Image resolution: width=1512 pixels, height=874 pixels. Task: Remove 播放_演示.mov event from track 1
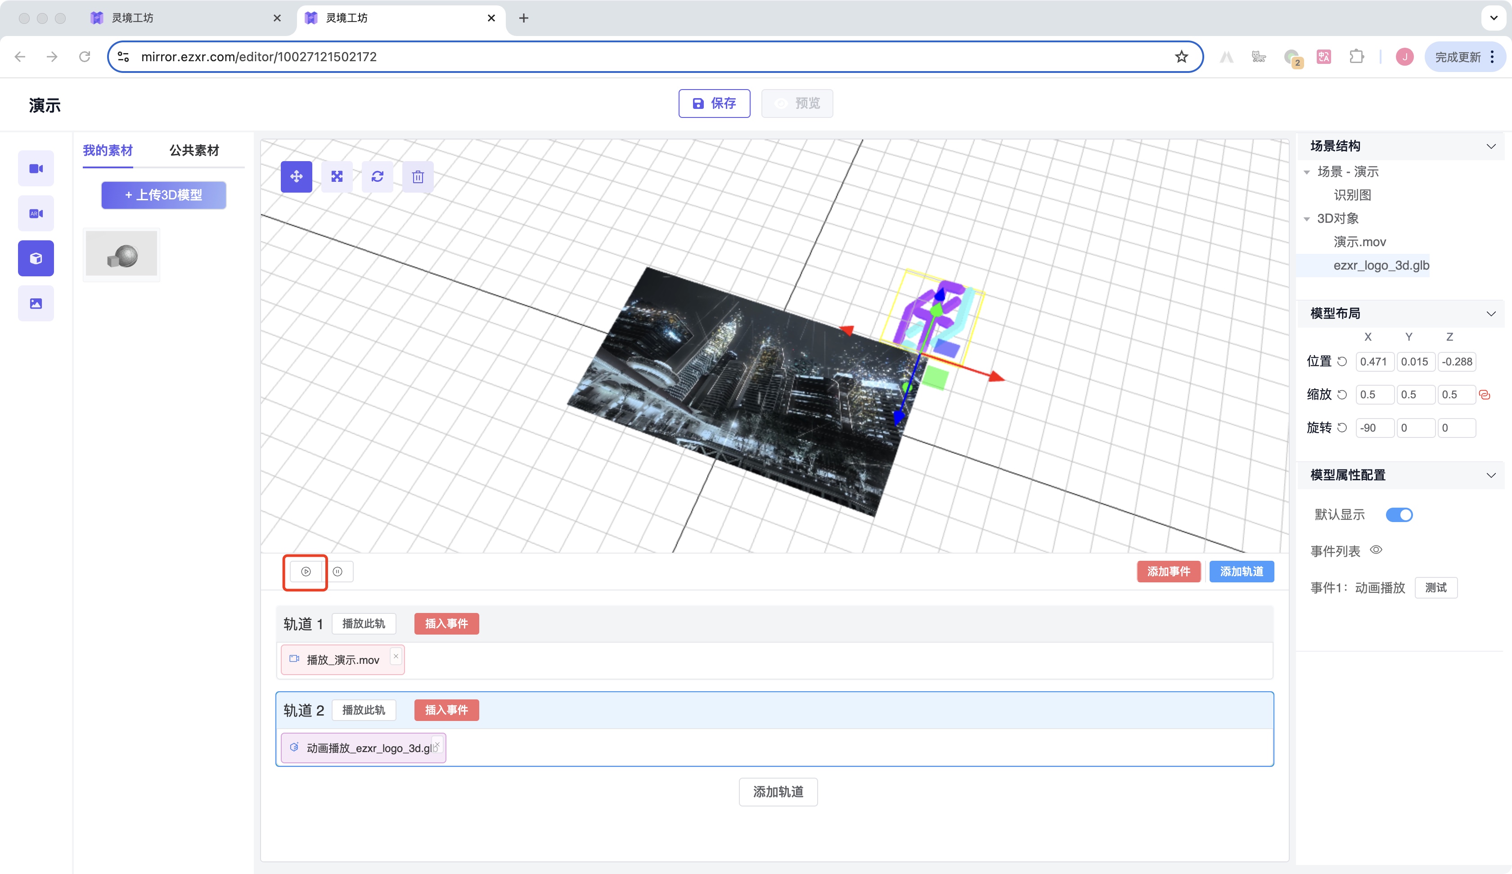pyautogui.click(x=396, y=656)
